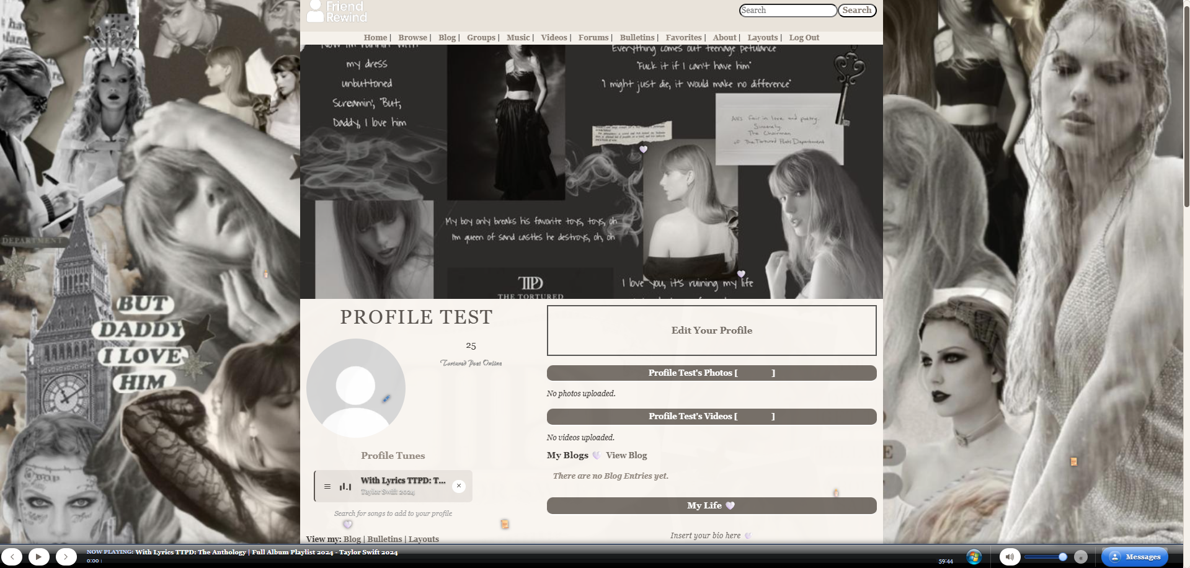Open top Layouts nav item
The height and width of the screenshot is (568, 1190).
(763, 38)
